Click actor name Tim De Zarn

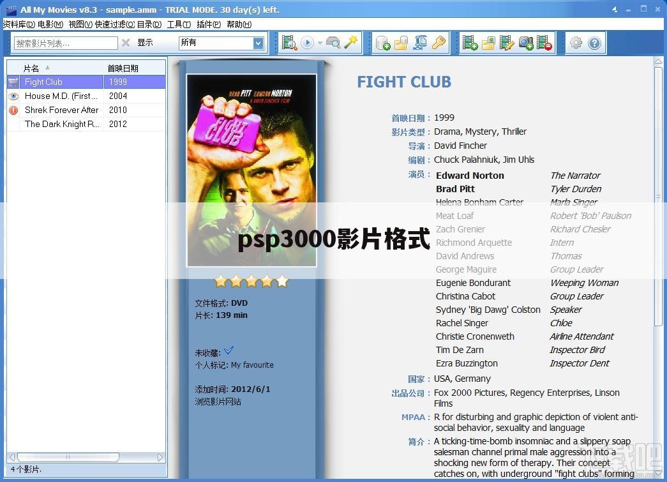tap(460, 350)
